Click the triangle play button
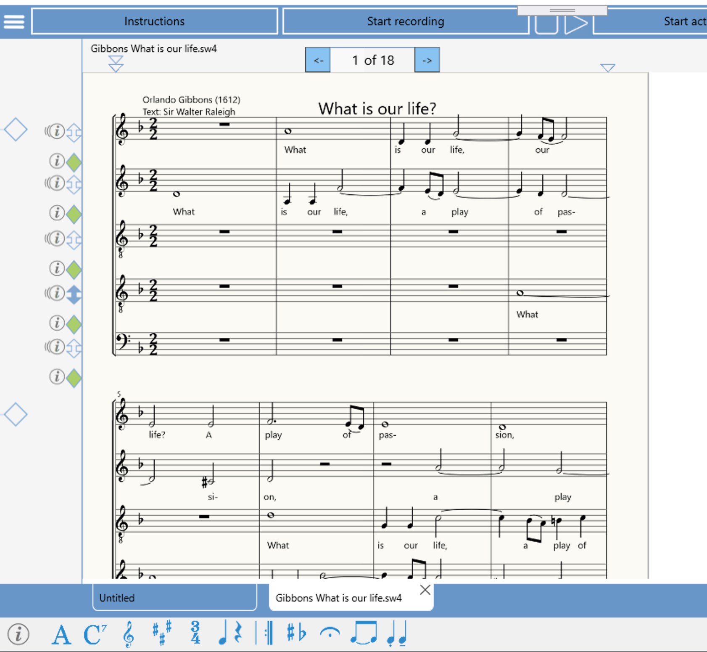The width and height of the screenshot is (707, 652). click(x=575, y=24)
